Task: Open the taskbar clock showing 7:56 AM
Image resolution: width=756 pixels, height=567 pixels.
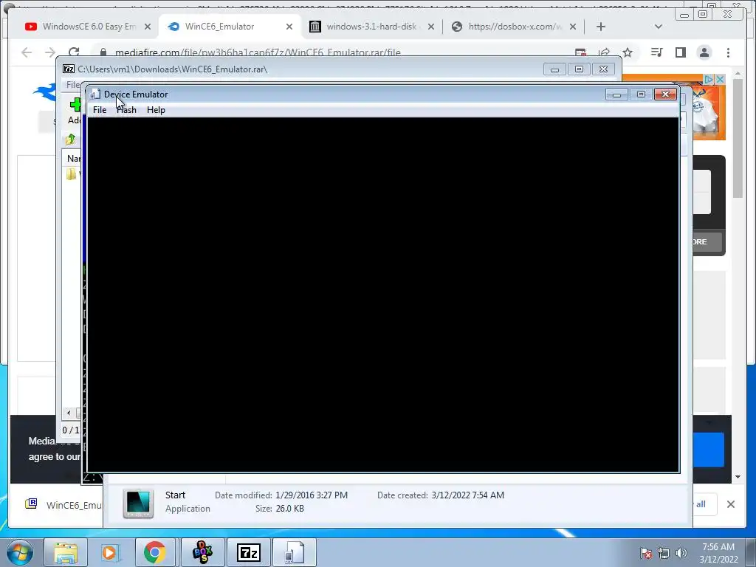Action: (x=718, y=553)
